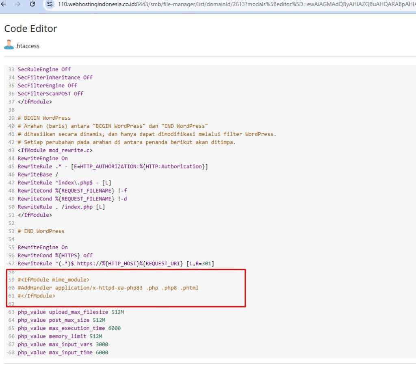Open the site information icon in the address bar
Viewport: 416px width, 368px height.
coord(50,4)
